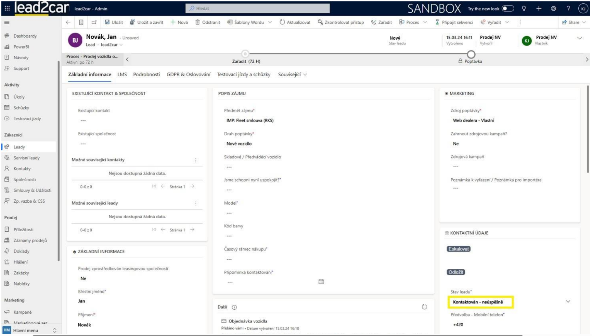The height and width of the screenshot is (336, 592).
Task: Expand header details chevron near Vlastník
Action: click(x=579, y=38)
